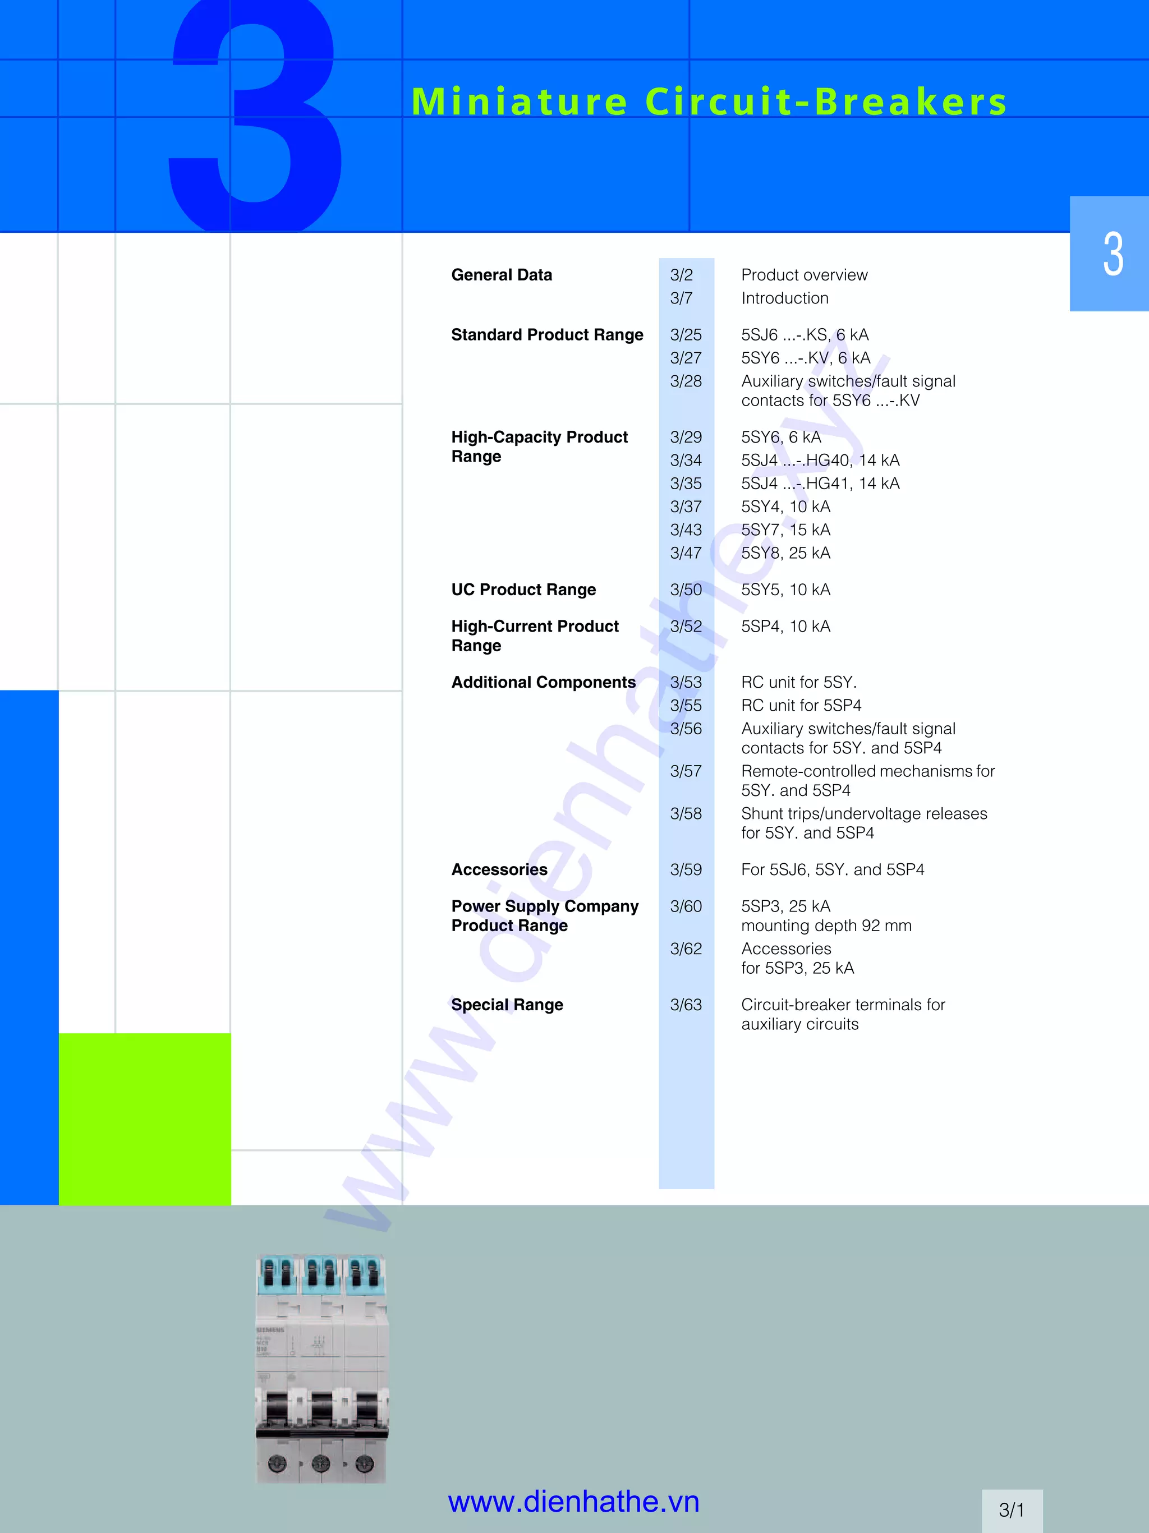The image size is (1149, 1533).
Task: Click the 5SJ4 ...-.HG40, 14 kA entry
Action: (820, 460)
